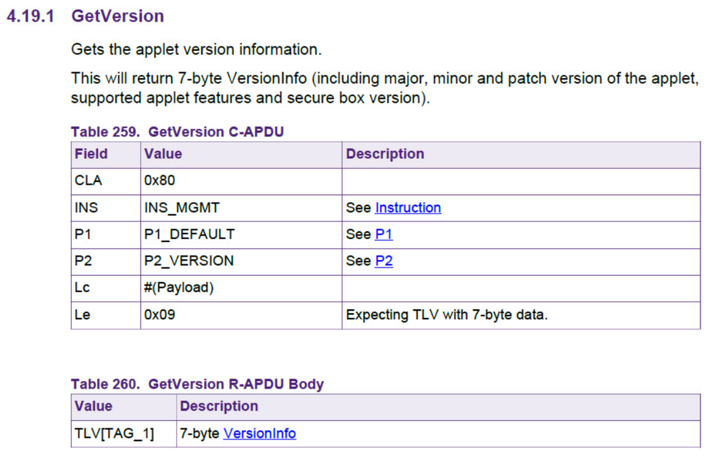Click the P2_VERSION value cell
This screenshot has width=715, height=459.
189,261
